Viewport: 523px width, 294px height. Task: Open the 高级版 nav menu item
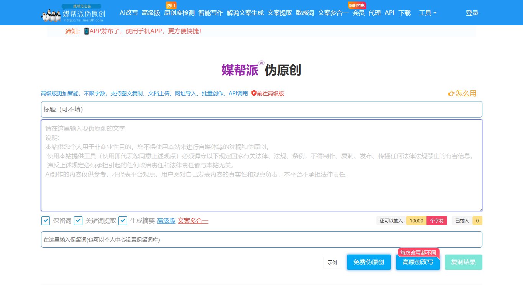tap(151, 13)
